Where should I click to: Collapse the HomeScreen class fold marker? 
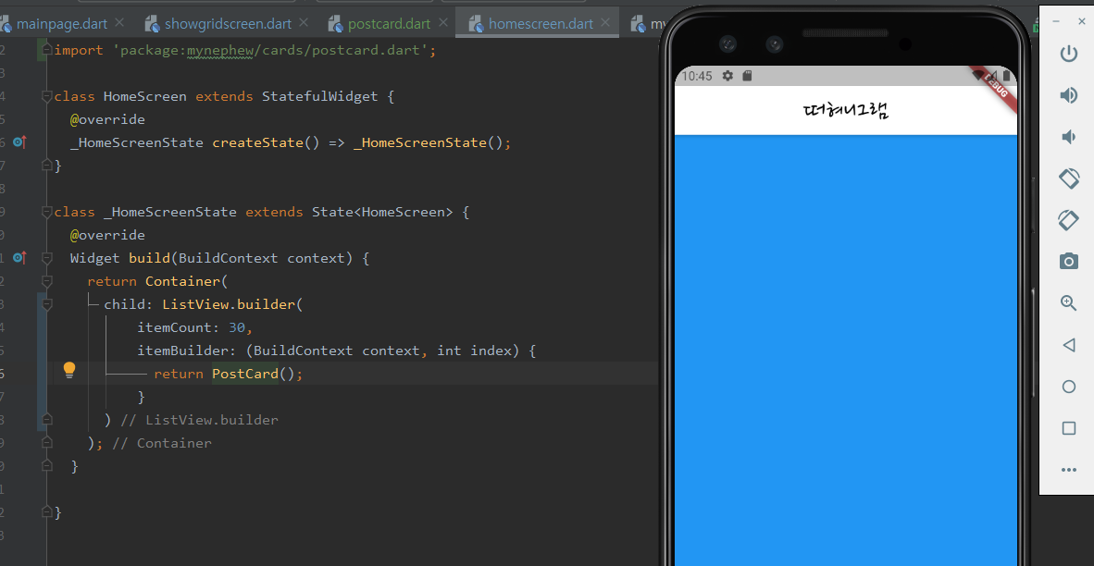tap(47, 96)
